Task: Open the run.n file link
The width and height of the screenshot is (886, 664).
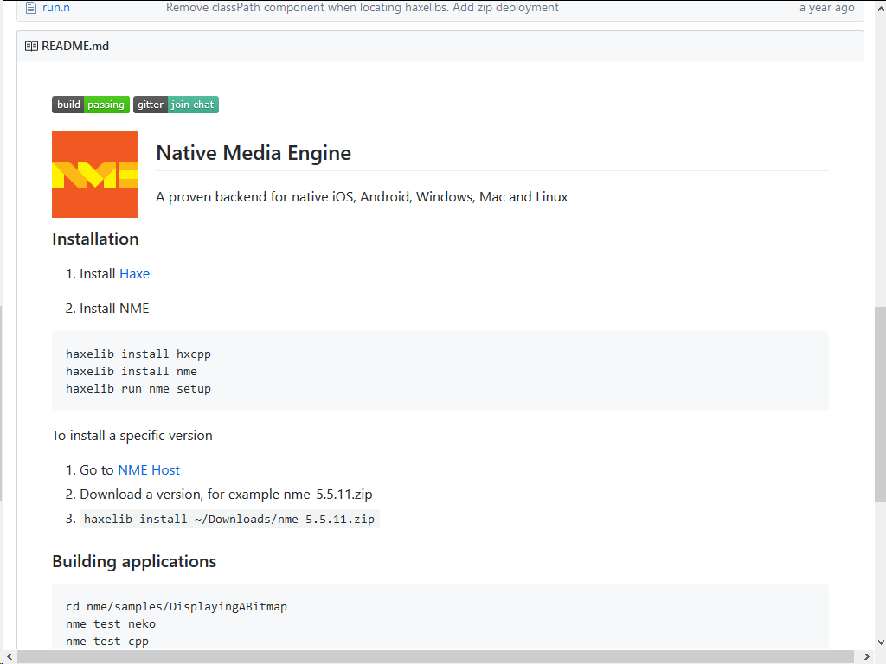Action: [x=56, y=8]
